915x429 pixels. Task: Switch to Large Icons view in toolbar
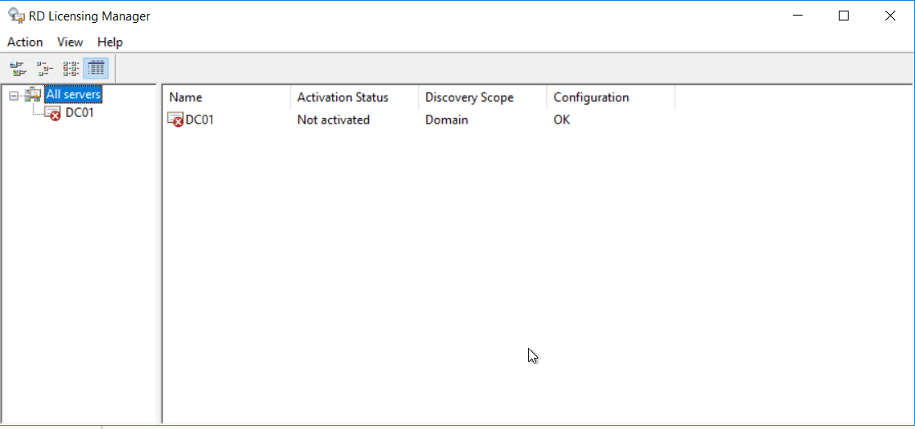[x=18, y=69]
